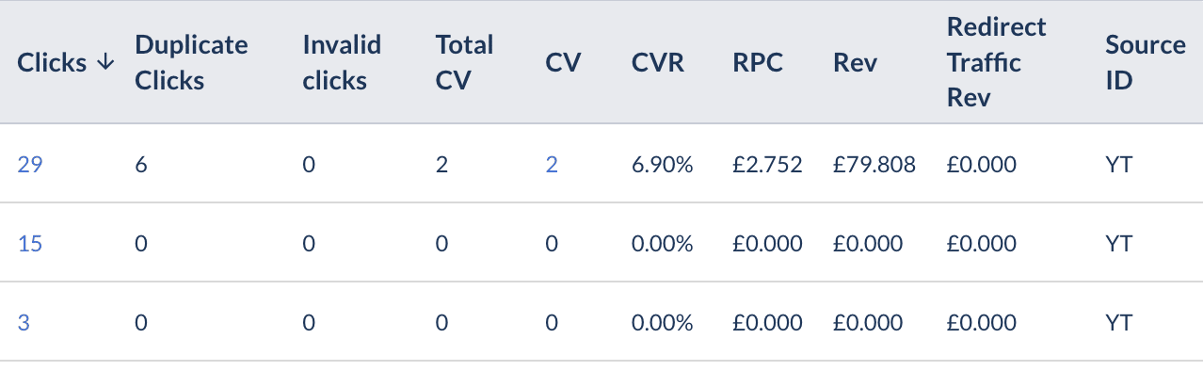Select the £2.752 RPC cell
The height and width of the screenshot is (371, 1203).
pos(767,165)
